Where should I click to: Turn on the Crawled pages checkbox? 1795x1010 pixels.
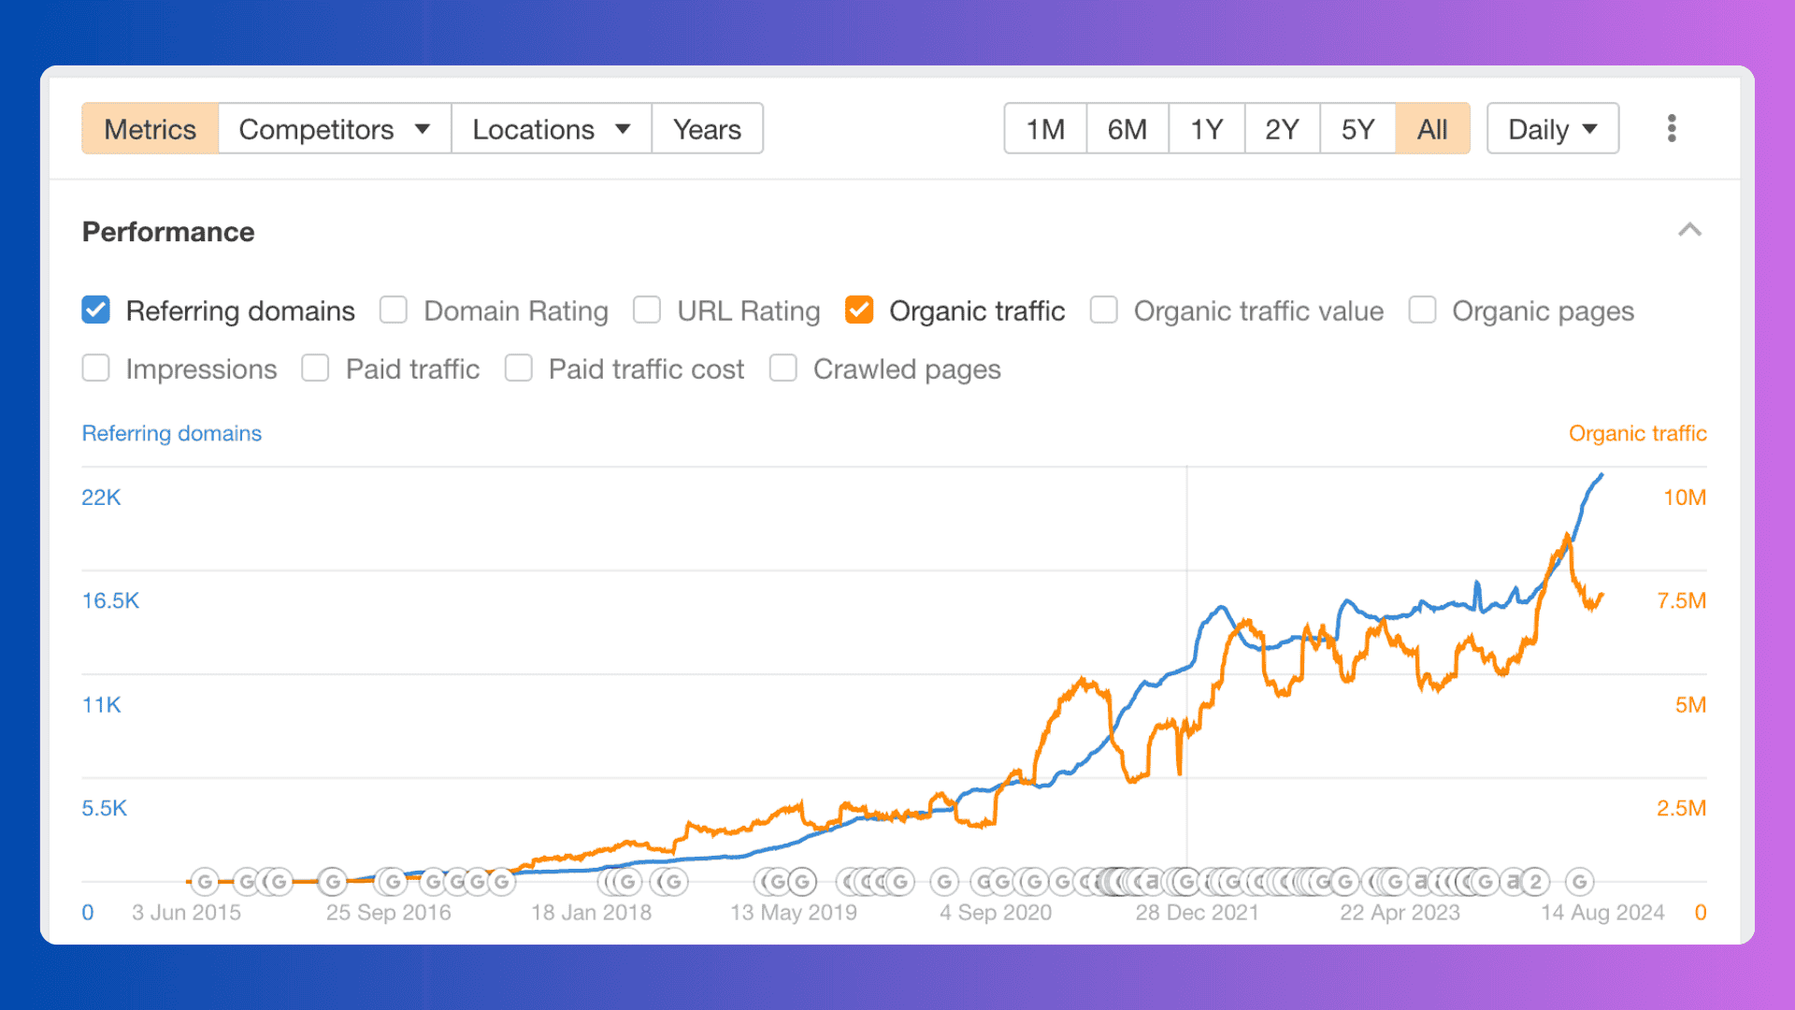point(783,368)
